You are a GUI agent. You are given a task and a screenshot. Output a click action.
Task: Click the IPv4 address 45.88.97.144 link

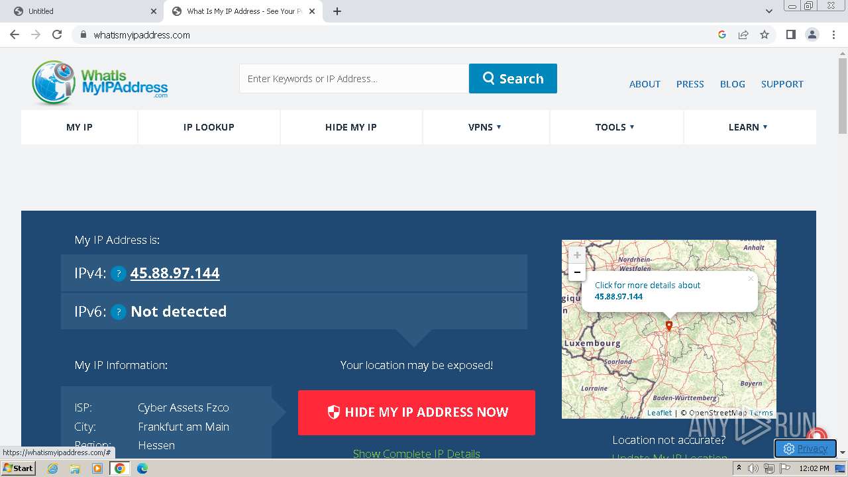click(x=175, y=273)
